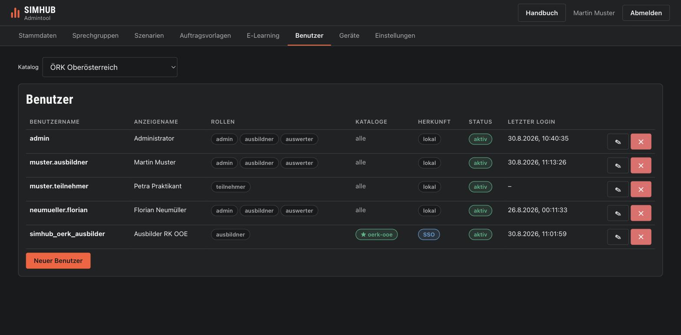Image resolution: width=681 pixels, height=335 pixels.
Task: Click the teilnehmer role badge
Action: [231, 187]
